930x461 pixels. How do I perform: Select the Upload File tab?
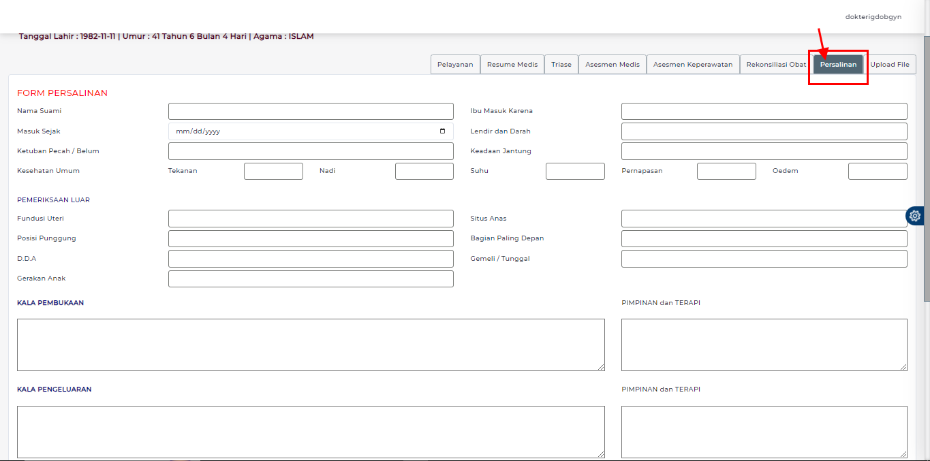[x=890, y=64]
